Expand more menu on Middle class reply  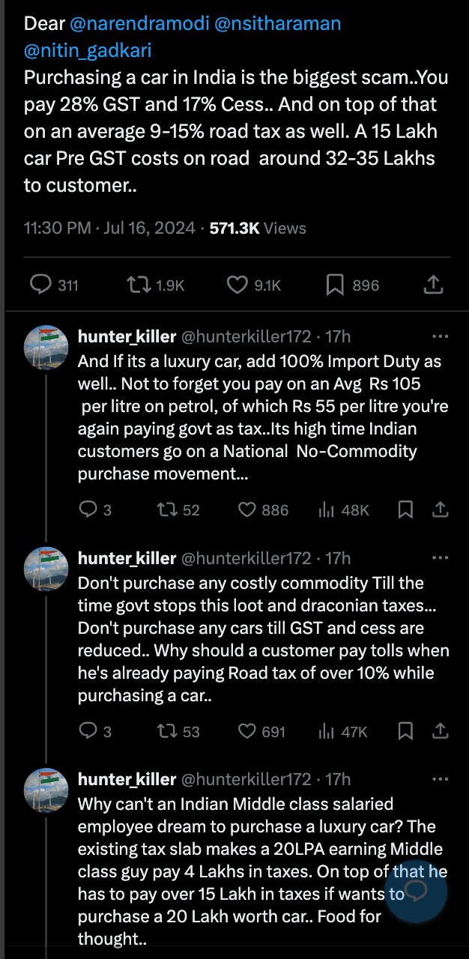(x=441, y=780)
